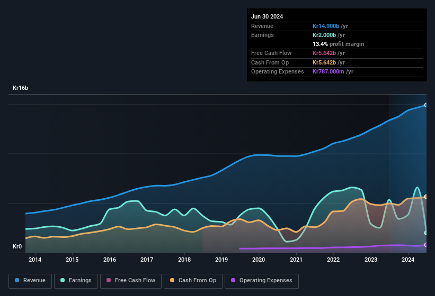This screenshot has height=296, width=435.
Task: Click the Revenue label in tooltip
Action: click(262, 26)
